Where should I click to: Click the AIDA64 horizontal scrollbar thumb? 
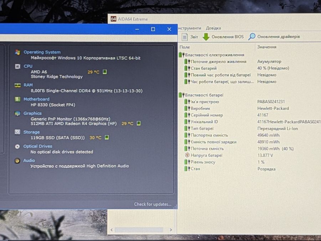[x=139, y=230]
